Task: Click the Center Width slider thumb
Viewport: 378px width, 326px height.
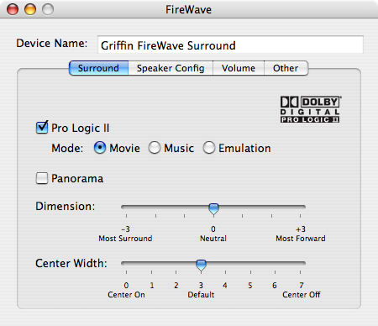Action: click(x=201, y=266)
